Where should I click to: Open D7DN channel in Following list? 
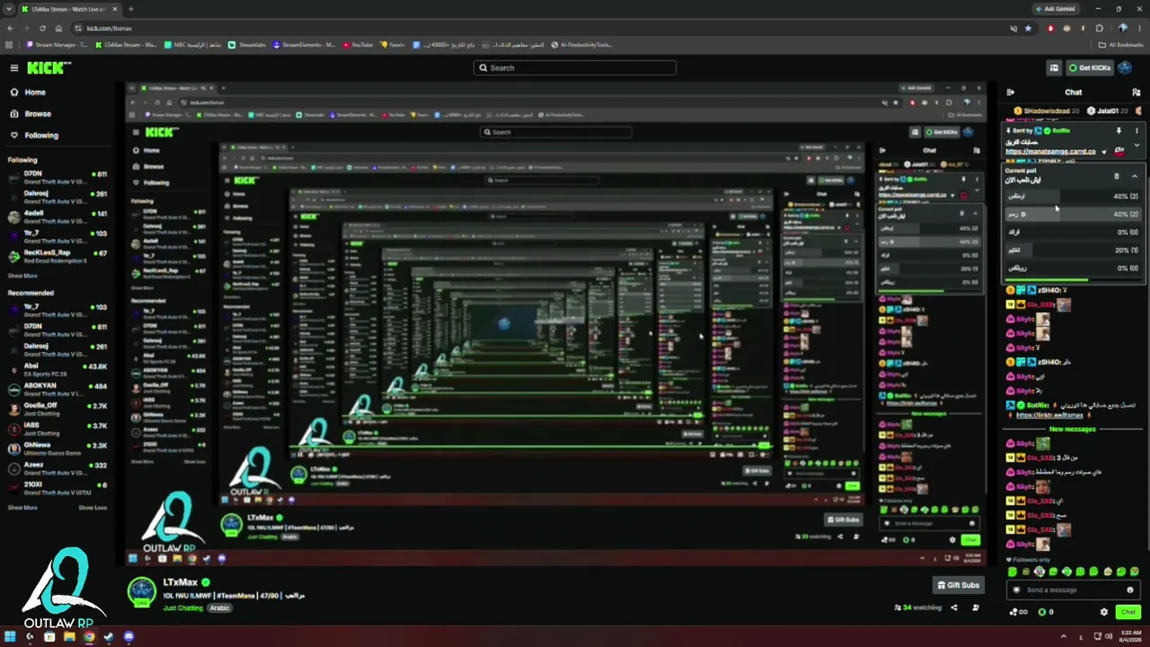pos(57,177)
